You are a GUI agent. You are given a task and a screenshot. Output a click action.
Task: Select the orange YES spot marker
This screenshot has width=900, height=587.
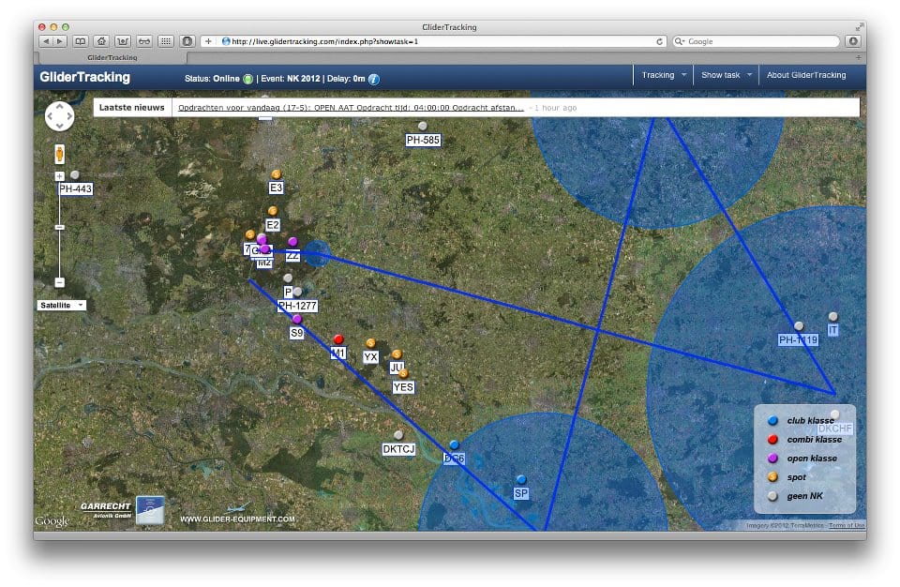click(403, 374)
